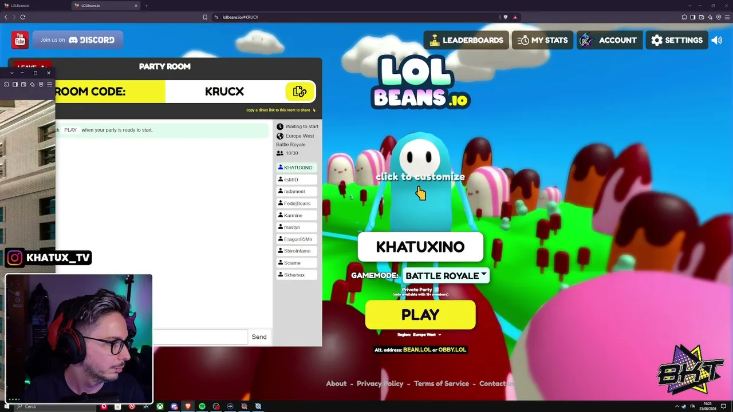Mute game sound with speaker icon

[x=717, y=40]
